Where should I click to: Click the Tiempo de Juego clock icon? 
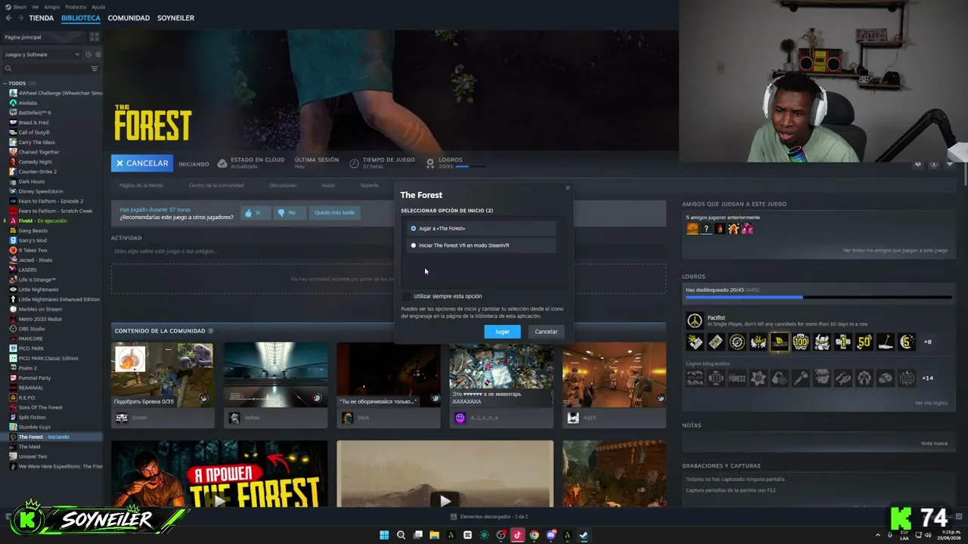coord(355,163)
